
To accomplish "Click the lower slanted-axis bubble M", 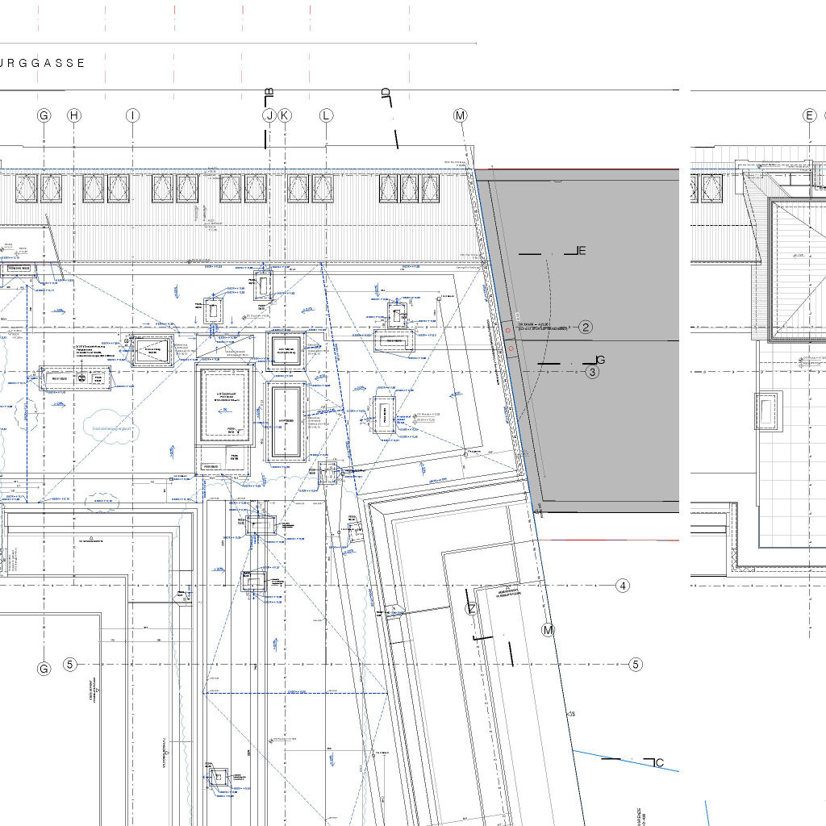I will pos(548,630).
